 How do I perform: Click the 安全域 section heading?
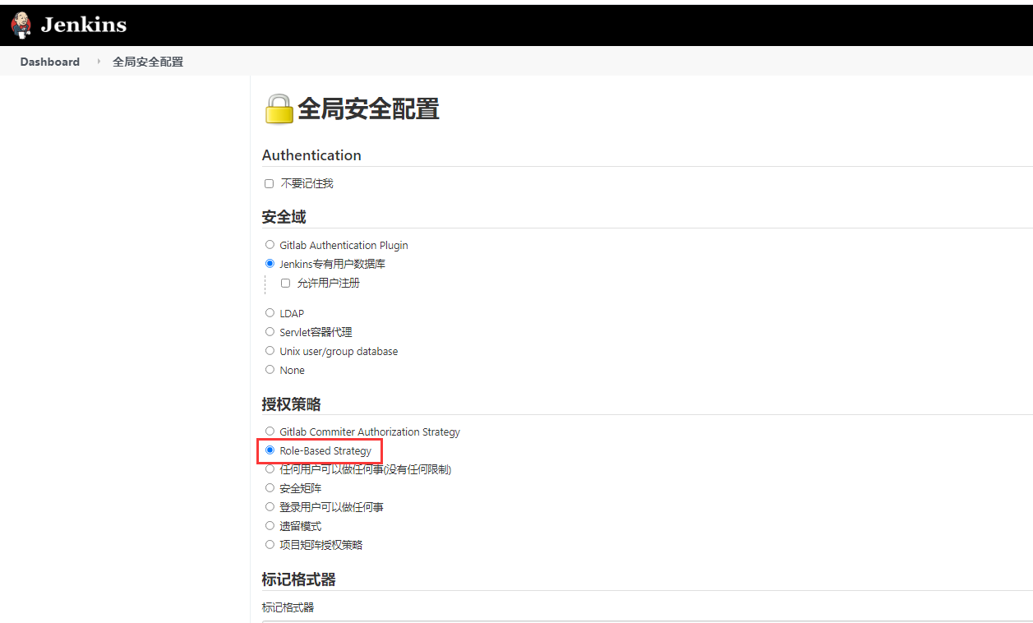(284, 217)
